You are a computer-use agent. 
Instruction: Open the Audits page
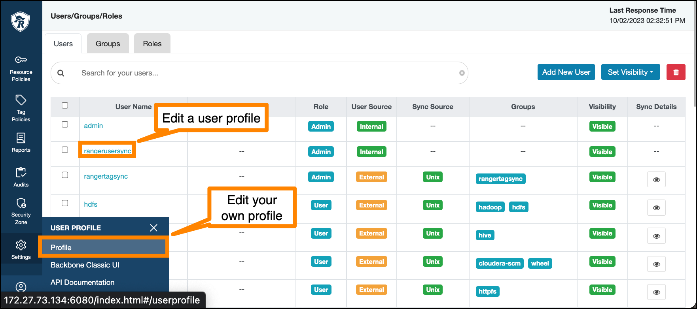(x=21, y=177)
